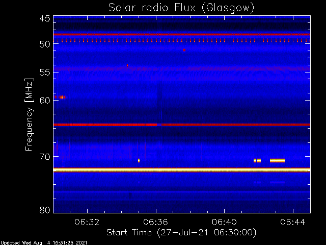This screenshot has height=245, width=326.
Task: Click the small red spot near 51 MHz
Action: click(184, 50)
